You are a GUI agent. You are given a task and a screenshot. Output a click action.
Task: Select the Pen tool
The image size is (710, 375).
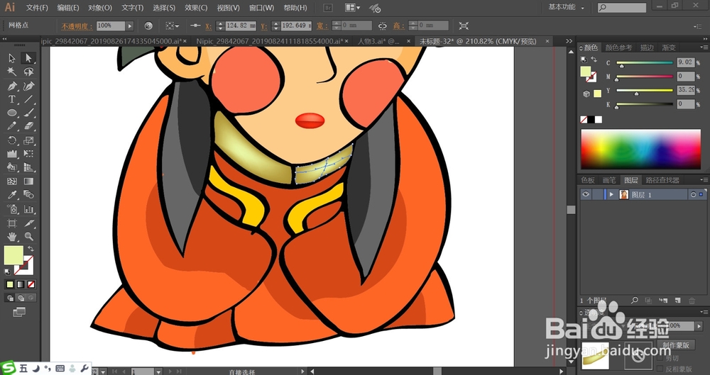[x=12, y=86]
